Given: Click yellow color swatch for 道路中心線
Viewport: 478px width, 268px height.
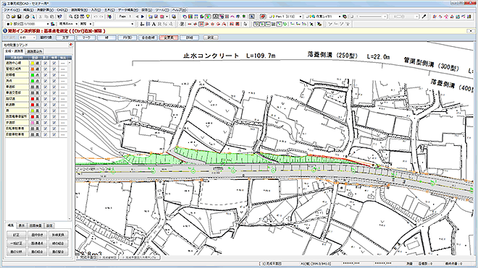Looking at the screenshot, I should point(32,63).
